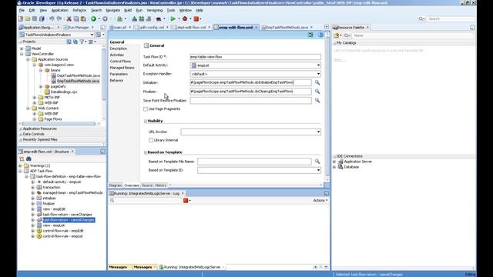The width and height of the screenshot is (493, 277).
Task: Open the Based on Template ID dropdown
Action: tap(318, 170)
